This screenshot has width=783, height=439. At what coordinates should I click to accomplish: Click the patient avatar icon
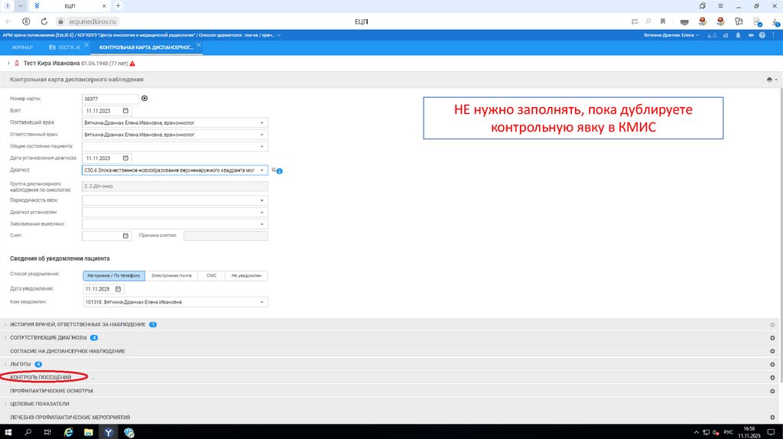point(17,63)
